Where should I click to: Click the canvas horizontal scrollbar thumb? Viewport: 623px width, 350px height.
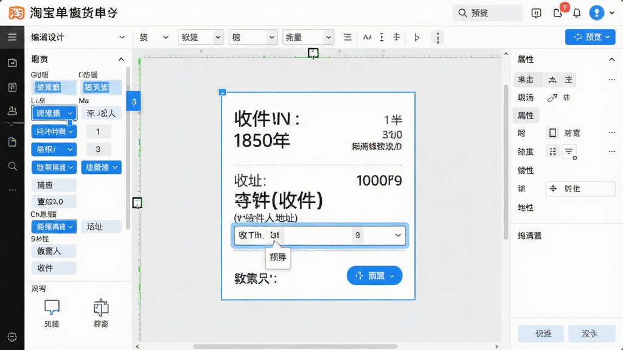(295, 346)
